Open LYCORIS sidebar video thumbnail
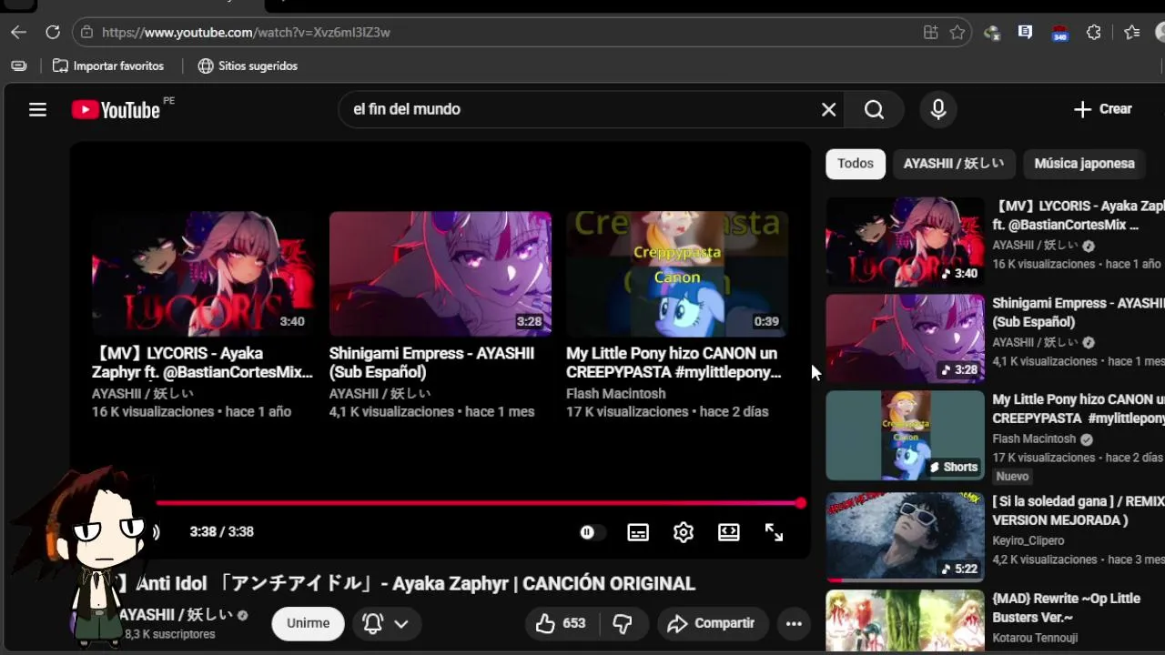Viewport: 1165px width, 655px height. (x=905, y=242)
